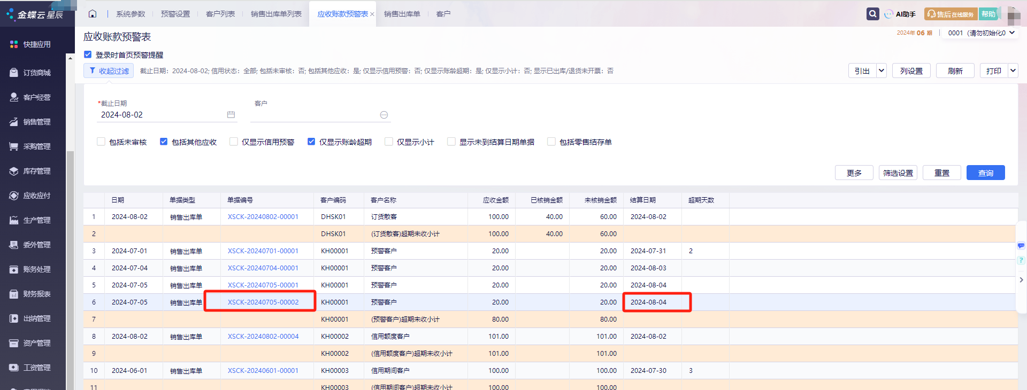Viewport: 1027px width, 390px height.
Task: Open 生产管理 in the sidebar
Action: (30, 220)
